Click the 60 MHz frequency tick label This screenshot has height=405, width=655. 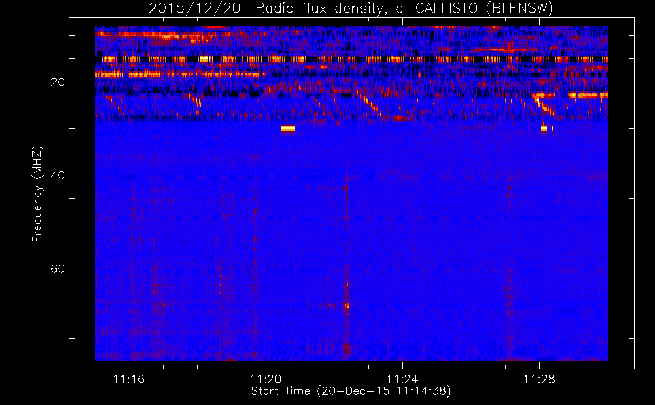click(x=57, y=269)
